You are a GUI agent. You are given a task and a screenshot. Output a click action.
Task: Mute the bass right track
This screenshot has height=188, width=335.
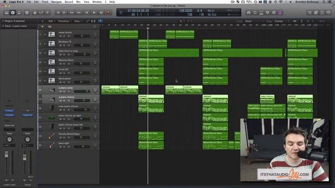[61, 147]
